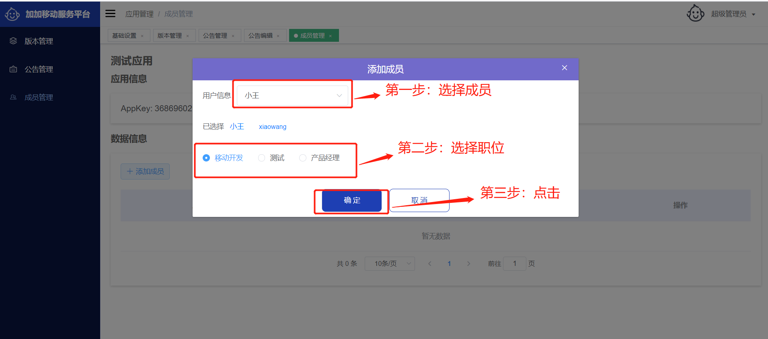Expand the 10条/页 page size dropdown

tap(389, 263)
